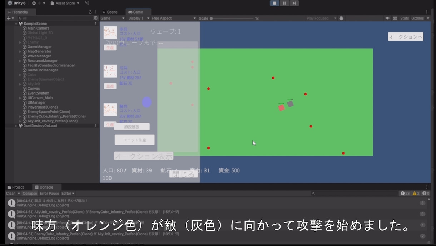The height and width of the screenshot is (246, 436).
Task: Switch to the Scene tab
Action: tap(110, 12)
